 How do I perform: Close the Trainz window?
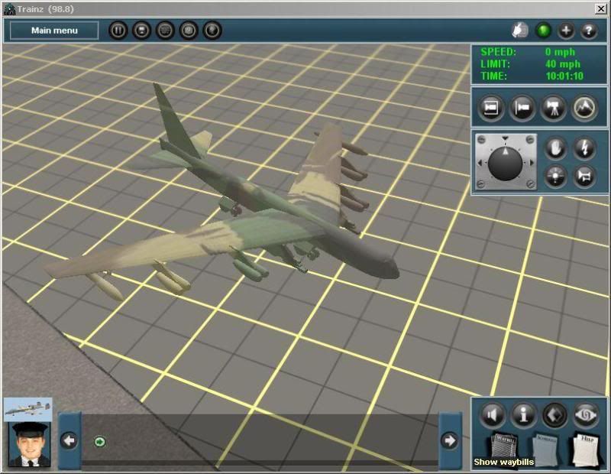pyautogui.click(x=600, y=8)
